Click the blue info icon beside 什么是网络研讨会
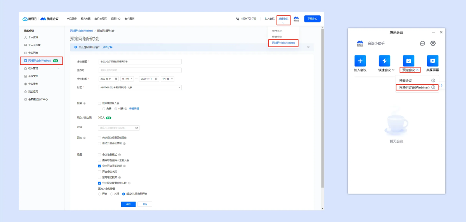Screen dimensions: 466x222 tap(76, 47)
